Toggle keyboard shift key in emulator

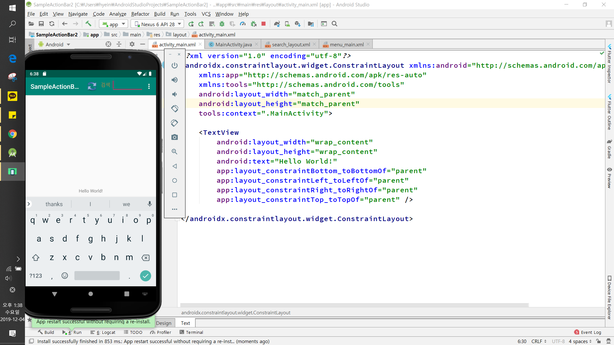tap(35, 257)
